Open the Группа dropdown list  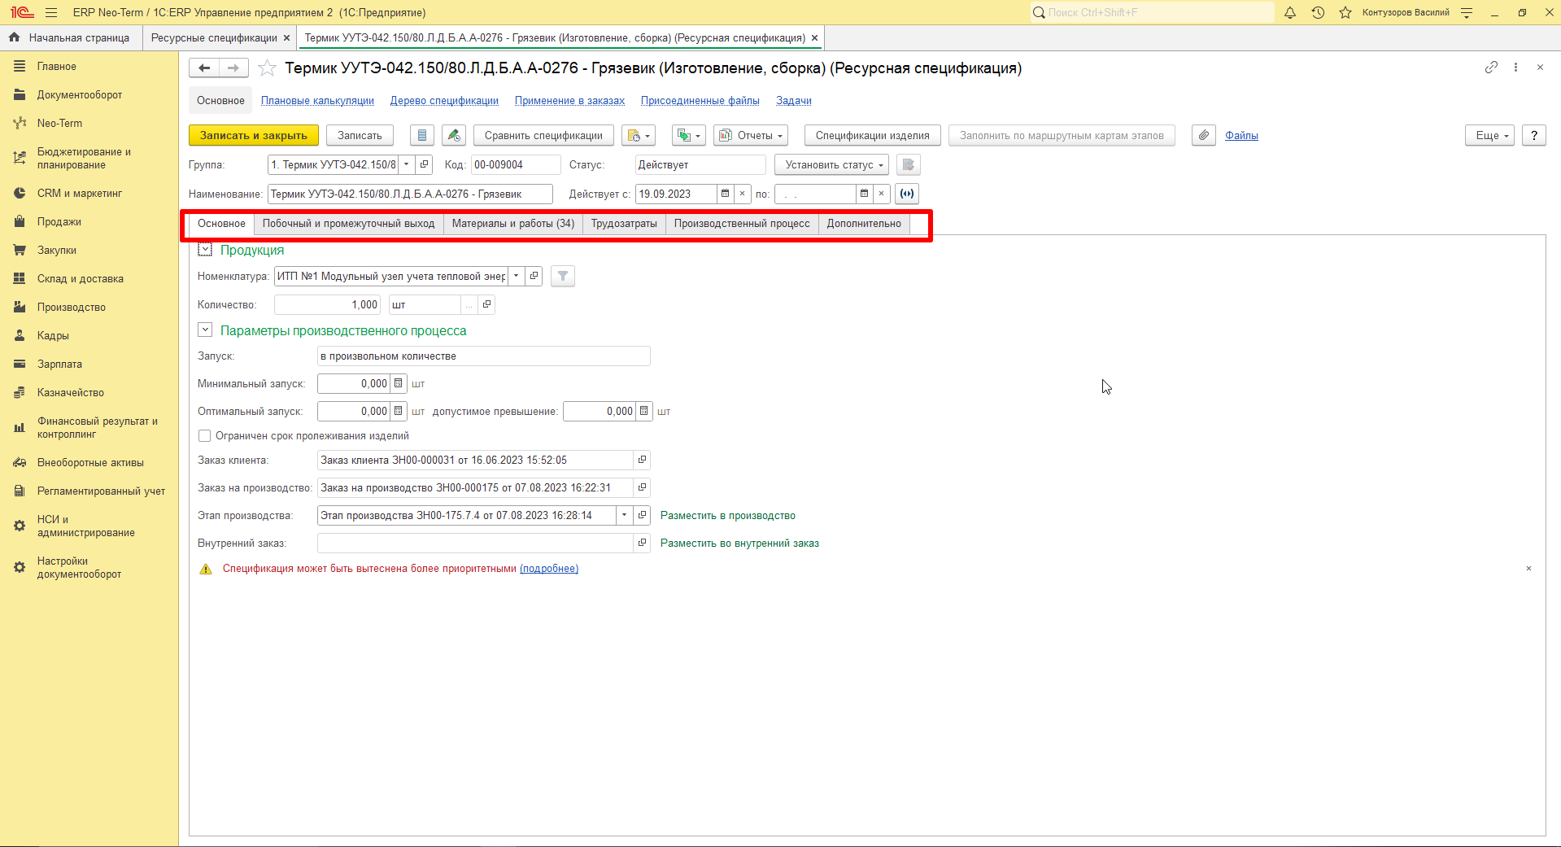pyautogui.click(x=407, y=165)
